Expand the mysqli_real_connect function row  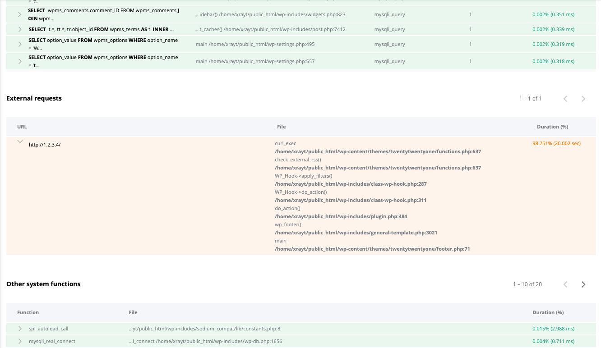20,341
